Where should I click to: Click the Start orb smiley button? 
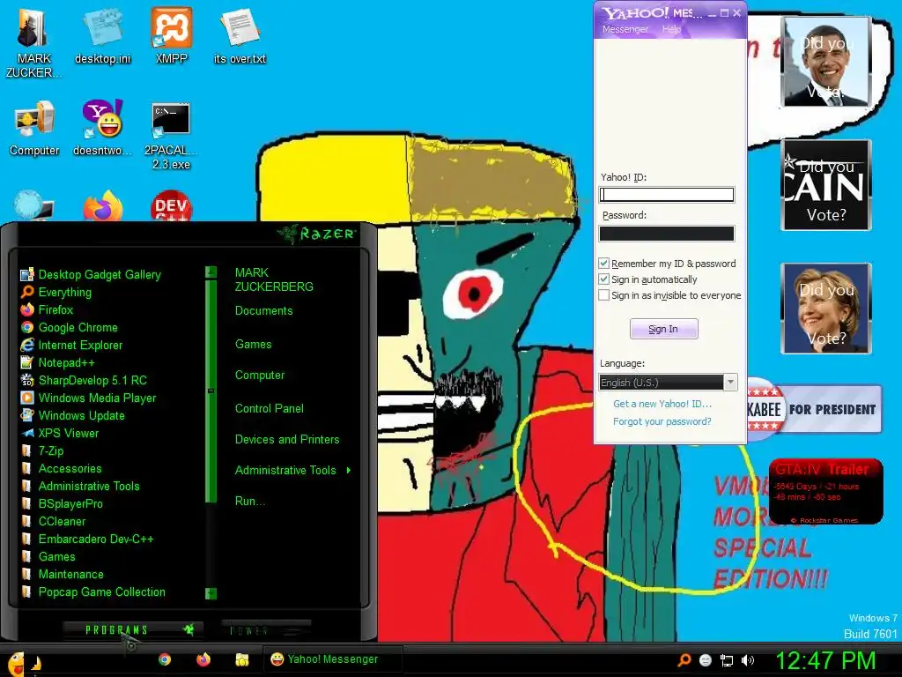(16, 663)
